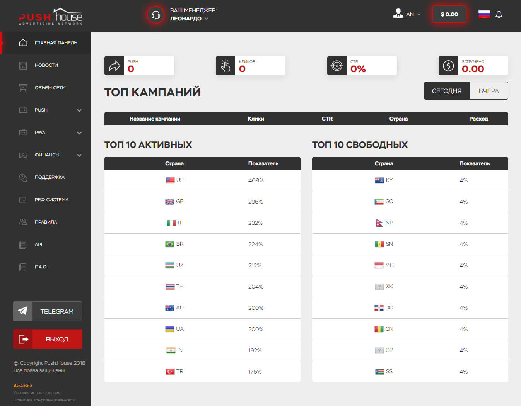521x406 pixels.
Task: Click the Nepal flag in free top
Action: [379, 223]
